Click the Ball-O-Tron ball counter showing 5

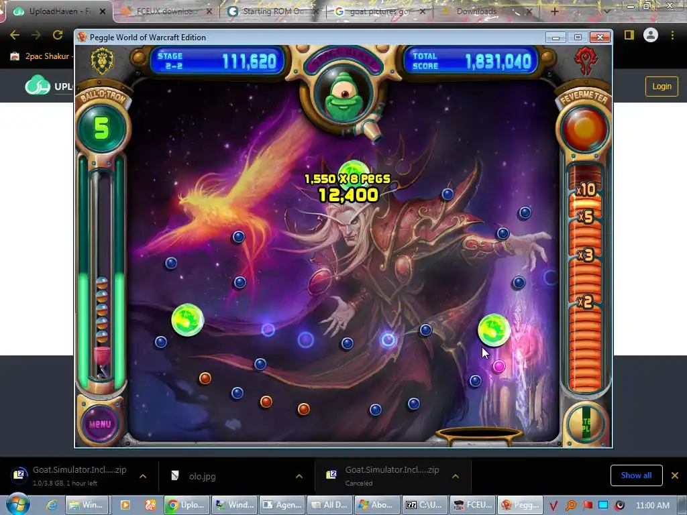[x=102, y=128]
